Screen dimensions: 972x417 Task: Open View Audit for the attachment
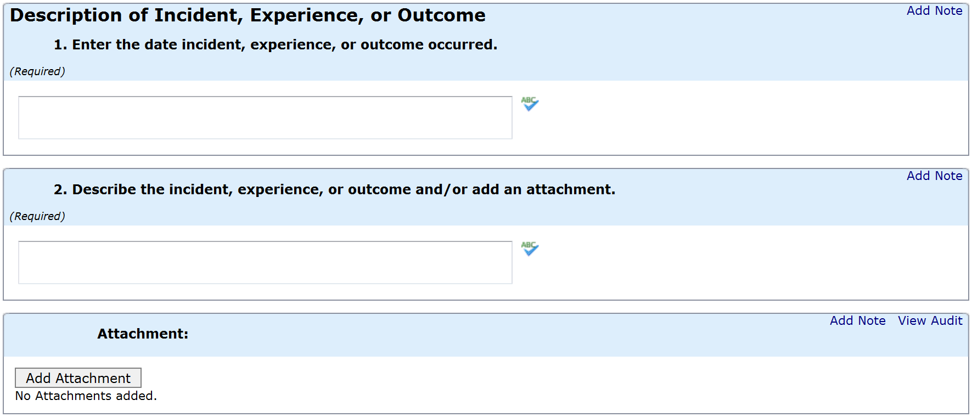[930, 321]
